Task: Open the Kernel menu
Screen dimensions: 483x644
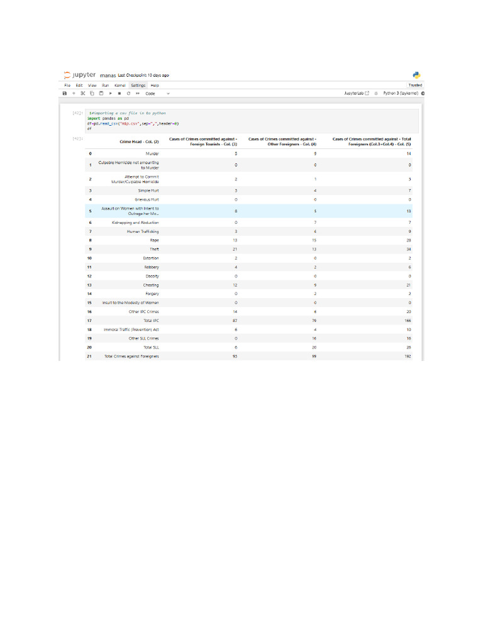Action: click(x=120, y=86)
